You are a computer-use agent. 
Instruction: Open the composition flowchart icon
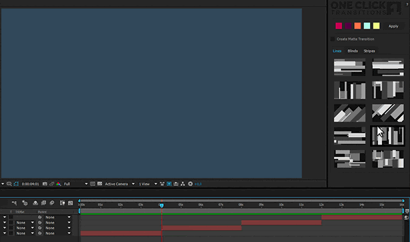(183, 184)
